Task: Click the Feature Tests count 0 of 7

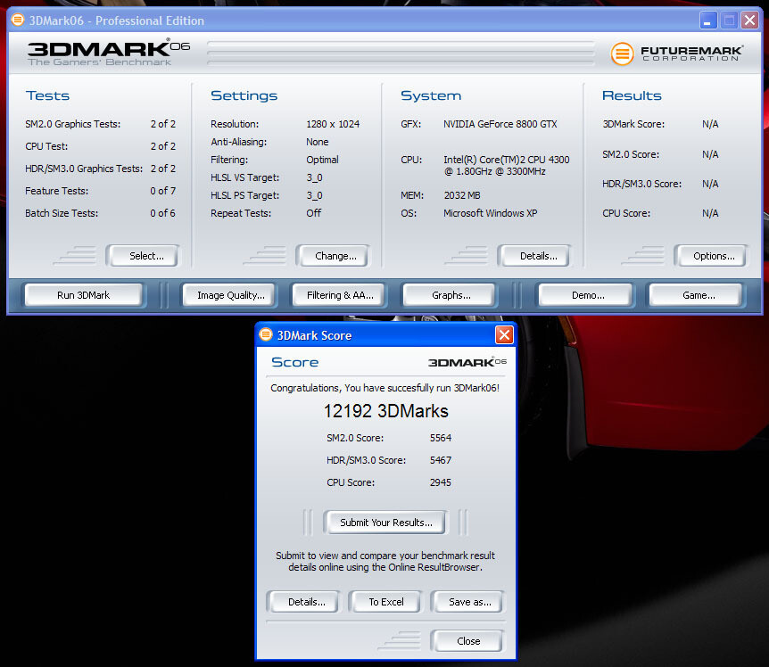Action: (x=163, y=191)
